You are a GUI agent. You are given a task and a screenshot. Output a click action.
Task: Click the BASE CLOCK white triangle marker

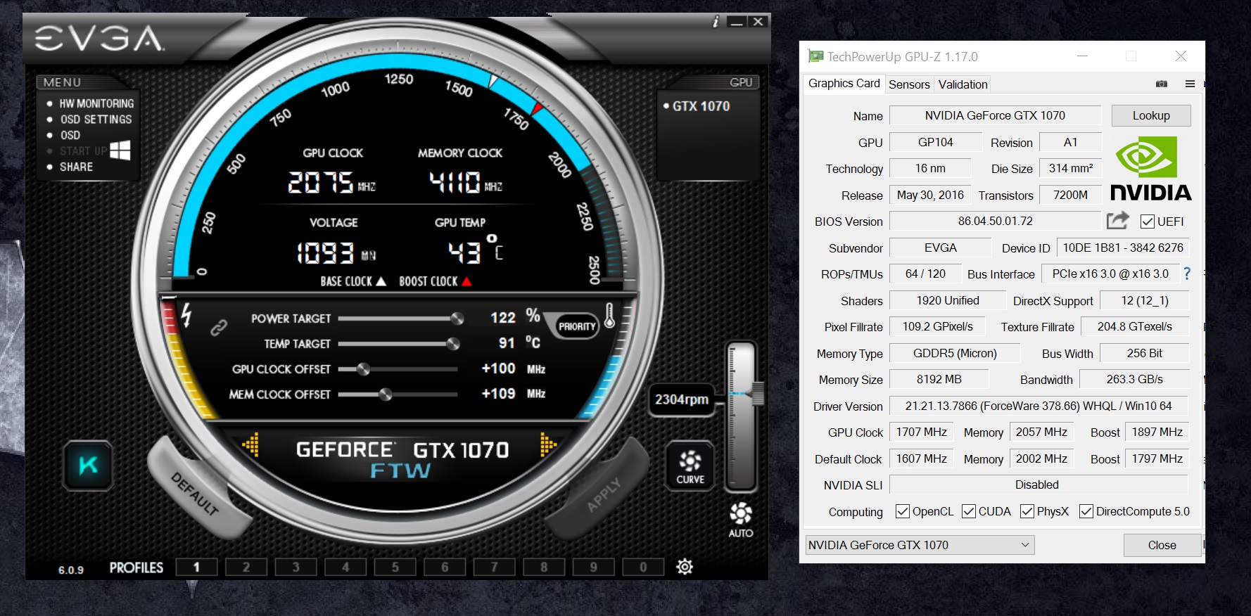(x=381, y=281)
